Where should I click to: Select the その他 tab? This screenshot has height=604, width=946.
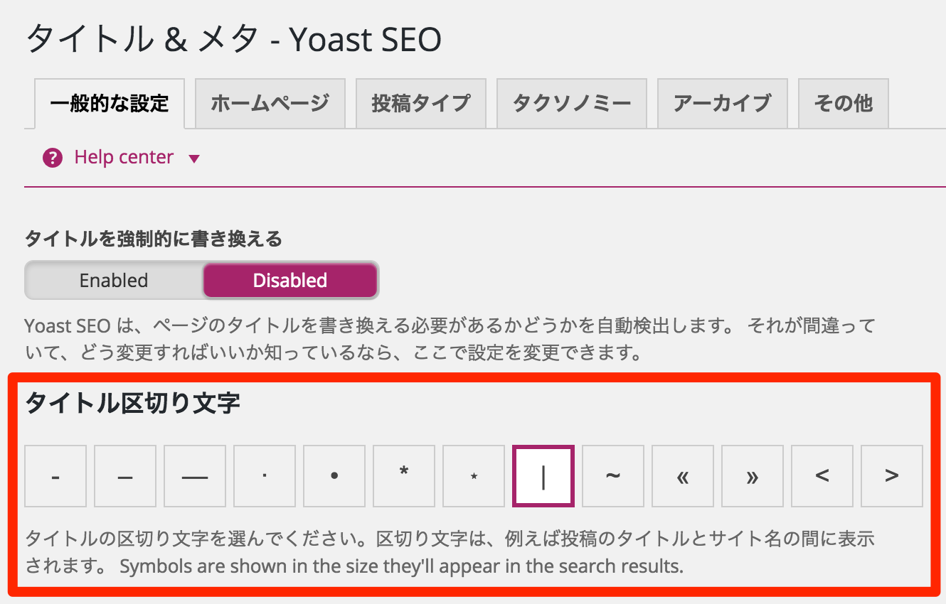(x=844, y=104)
